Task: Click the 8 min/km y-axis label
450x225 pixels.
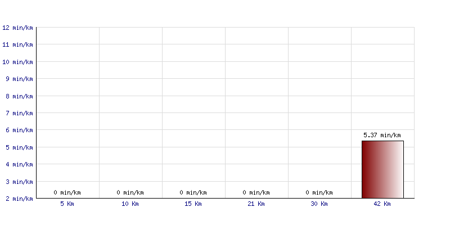Action: 19,96
